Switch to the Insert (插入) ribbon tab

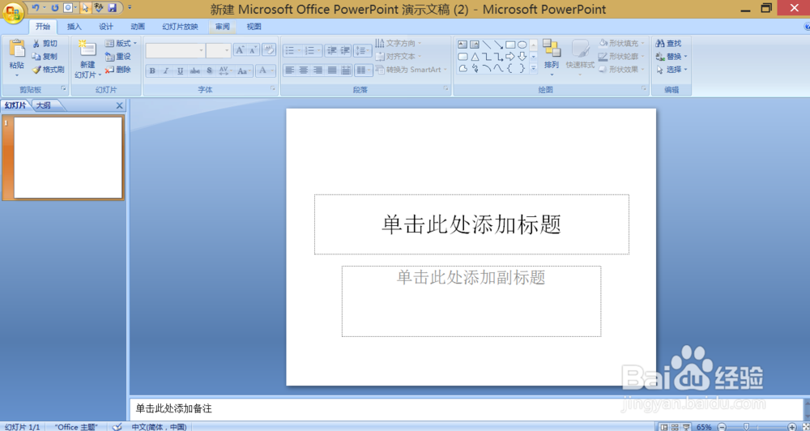[74, 27]
